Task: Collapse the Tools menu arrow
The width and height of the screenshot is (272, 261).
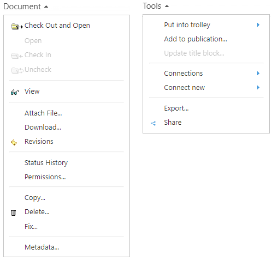Action: pyautogui.click(x=167, y=7)
